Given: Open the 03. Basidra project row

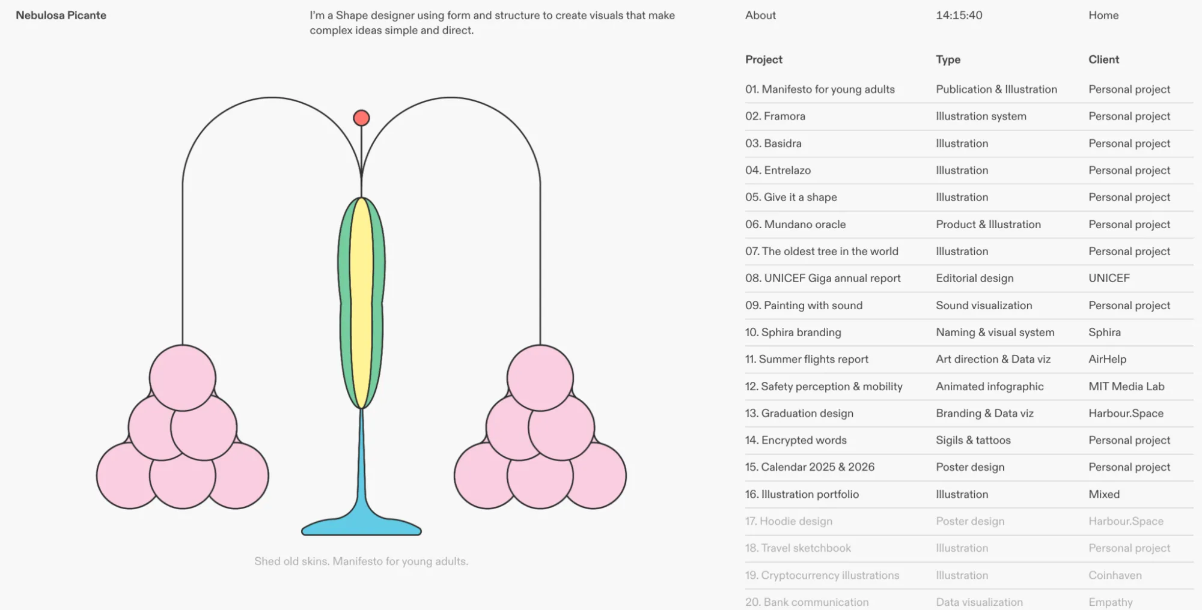Looking at the screenshot, I should [773, 143].
